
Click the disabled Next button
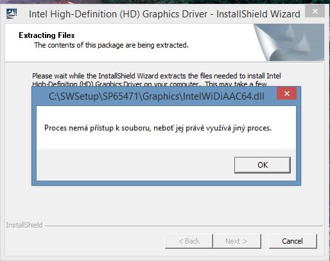tap(237, 241)
